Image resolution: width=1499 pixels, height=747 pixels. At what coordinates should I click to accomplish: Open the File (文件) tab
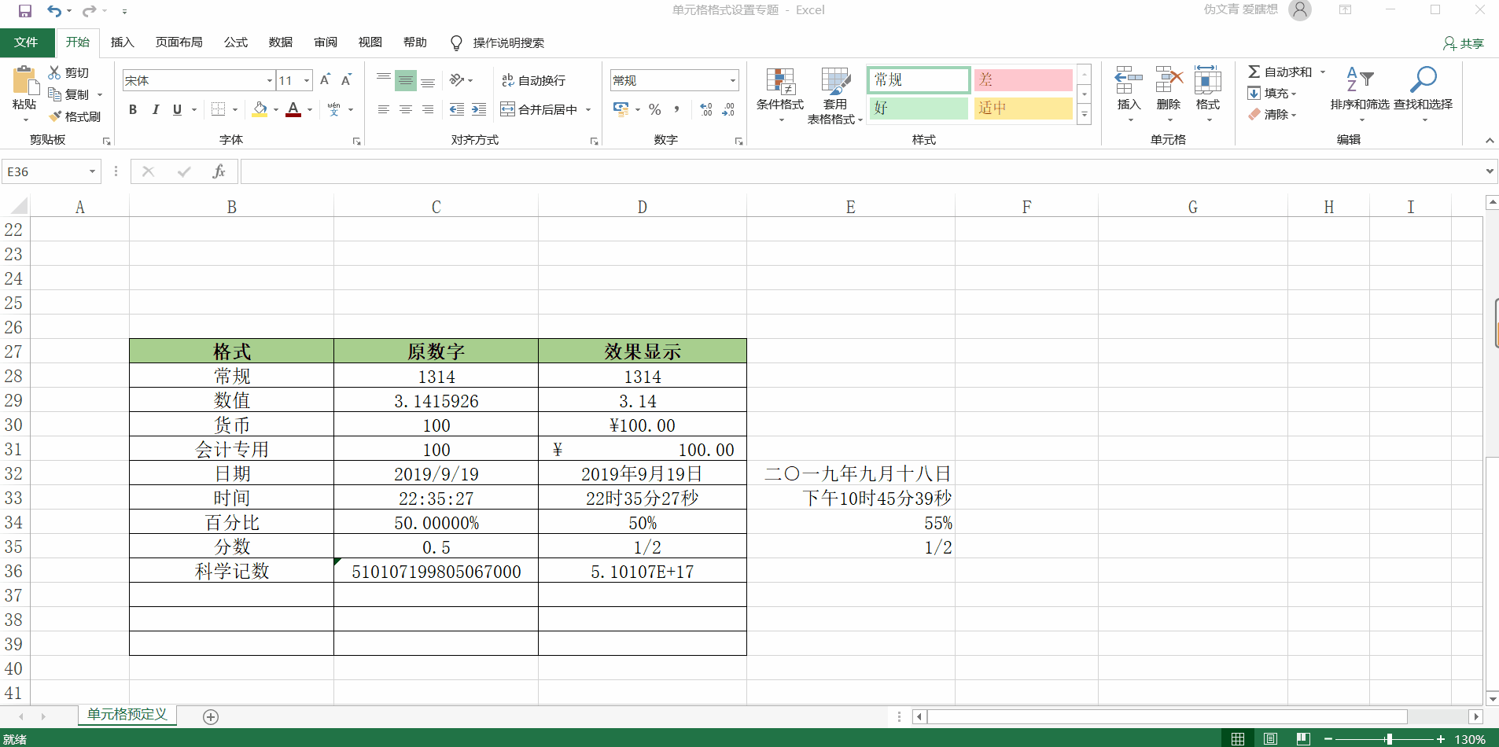[26, 42]
